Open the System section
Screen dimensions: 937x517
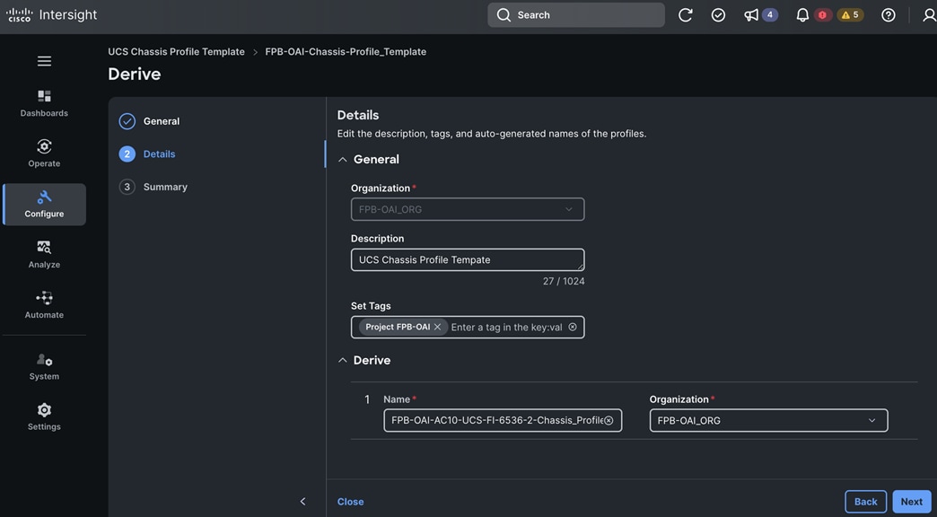tap(44, 366)
